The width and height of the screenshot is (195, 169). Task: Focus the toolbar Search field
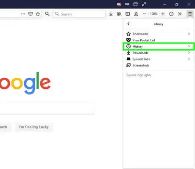coord(79,14)
